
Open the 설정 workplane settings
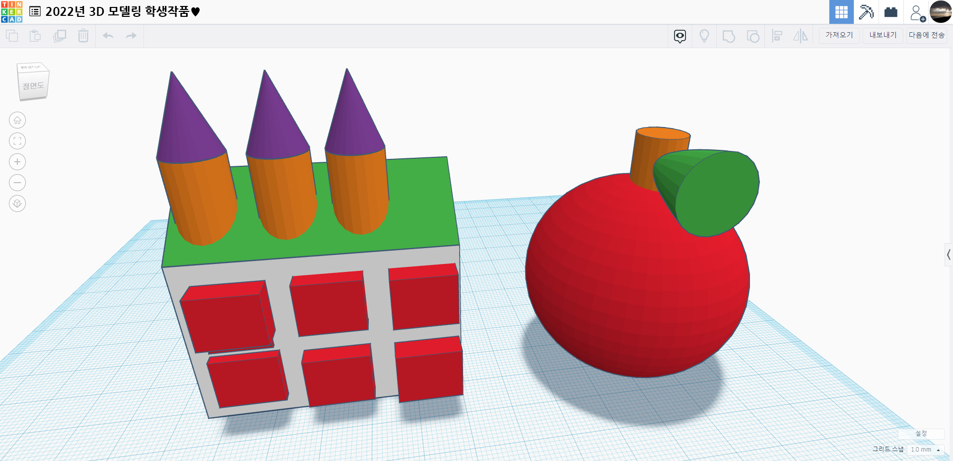pos(921,434)
